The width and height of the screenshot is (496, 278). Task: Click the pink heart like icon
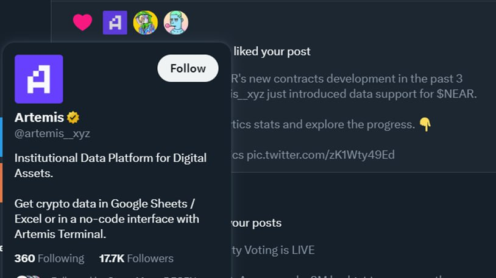pos(82,23)
